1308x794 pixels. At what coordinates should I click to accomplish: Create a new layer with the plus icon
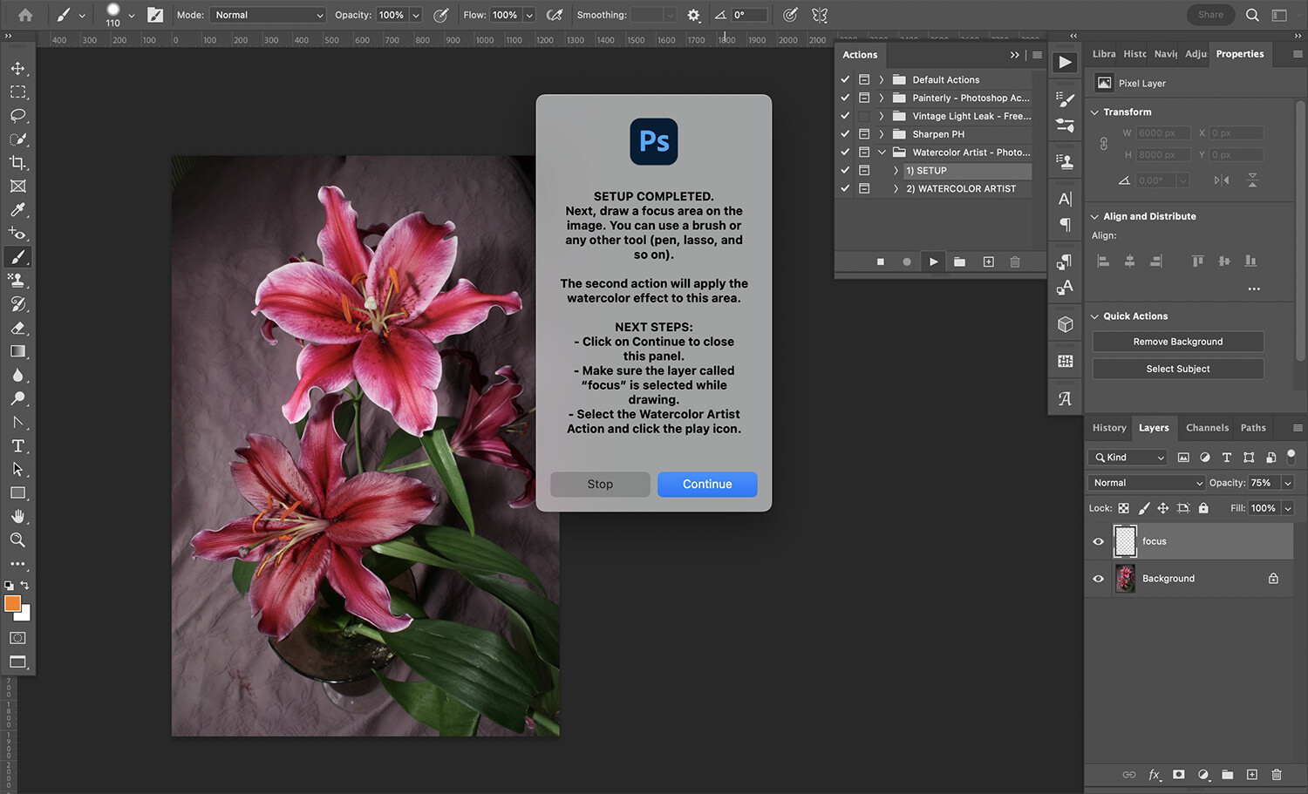(1252, 774)
